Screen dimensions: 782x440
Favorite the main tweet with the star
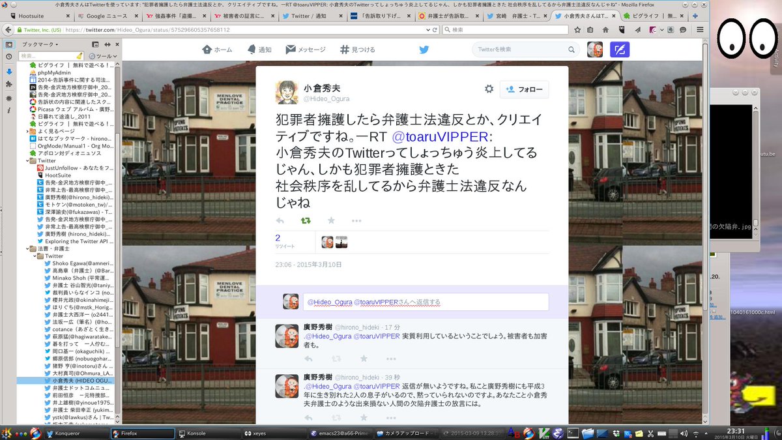pos(330,220)
